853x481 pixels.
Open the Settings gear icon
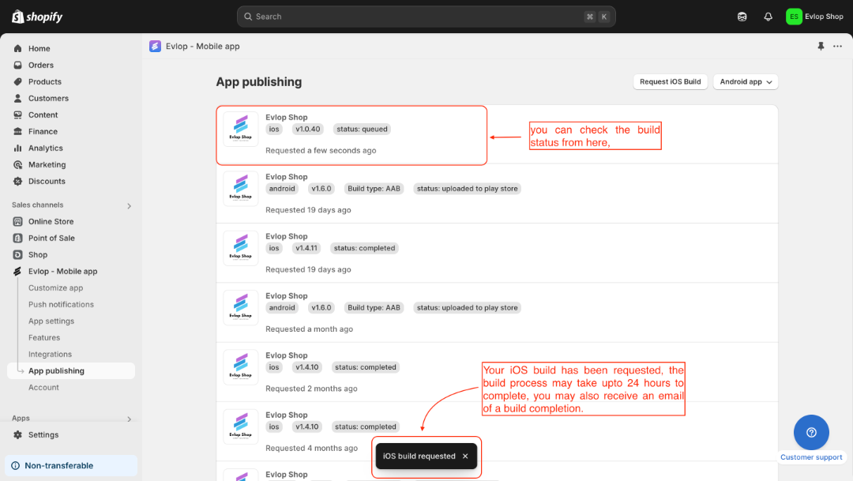pos(18,434)
